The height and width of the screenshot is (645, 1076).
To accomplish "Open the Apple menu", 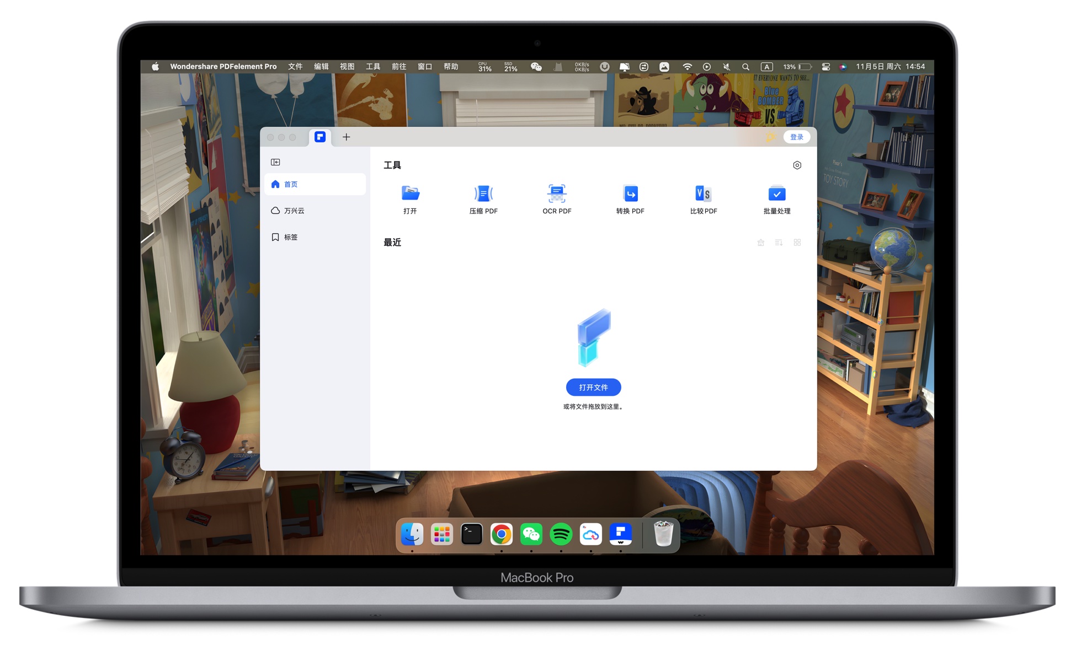I will 155,67.
